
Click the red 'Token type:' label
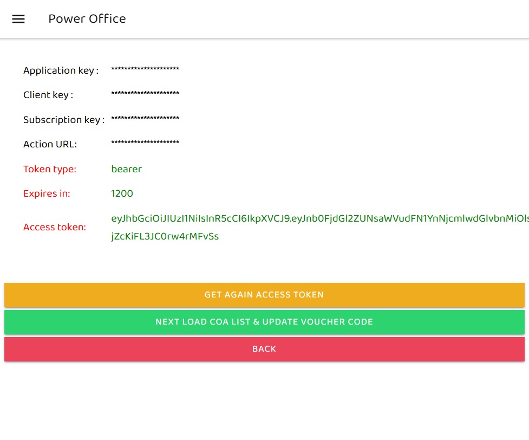[x=50, y=169]
